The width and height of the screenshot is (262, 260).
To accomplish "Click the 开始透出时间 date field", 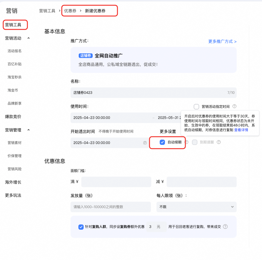I will click(x=110, y=143).
